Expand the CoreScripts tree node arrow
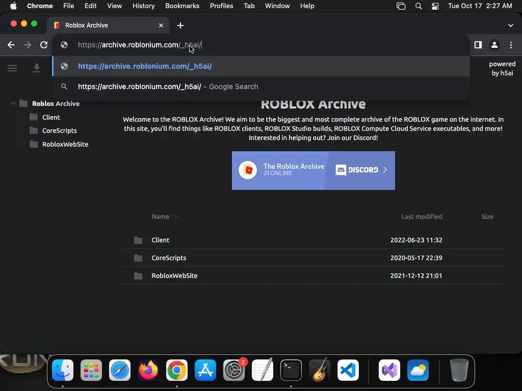This screenshot has height=391, width=522. [23, 131]
